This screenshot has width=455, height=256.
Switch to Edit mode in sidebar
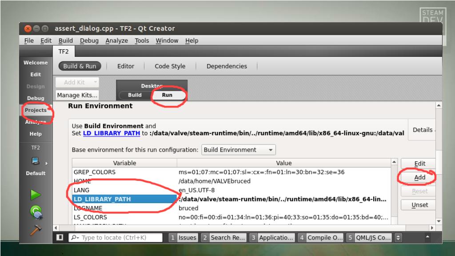tap(36, 75)
